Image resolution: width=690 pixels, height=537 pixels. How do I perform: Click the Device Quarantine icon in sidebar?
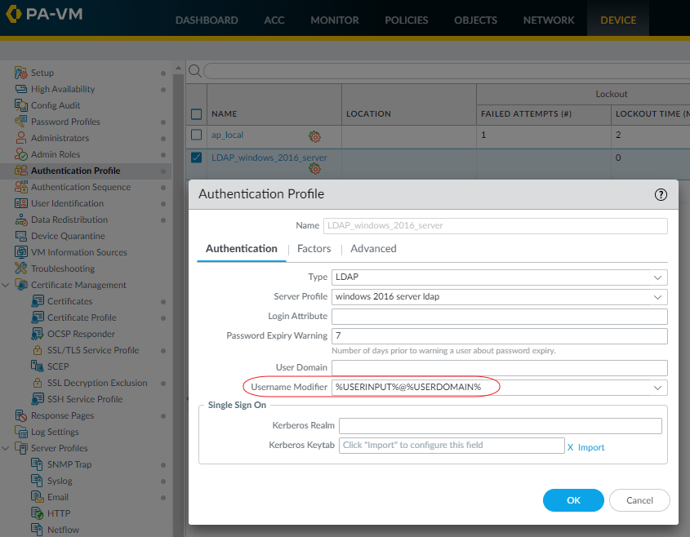pyautogui.click(x=21, y=236)
